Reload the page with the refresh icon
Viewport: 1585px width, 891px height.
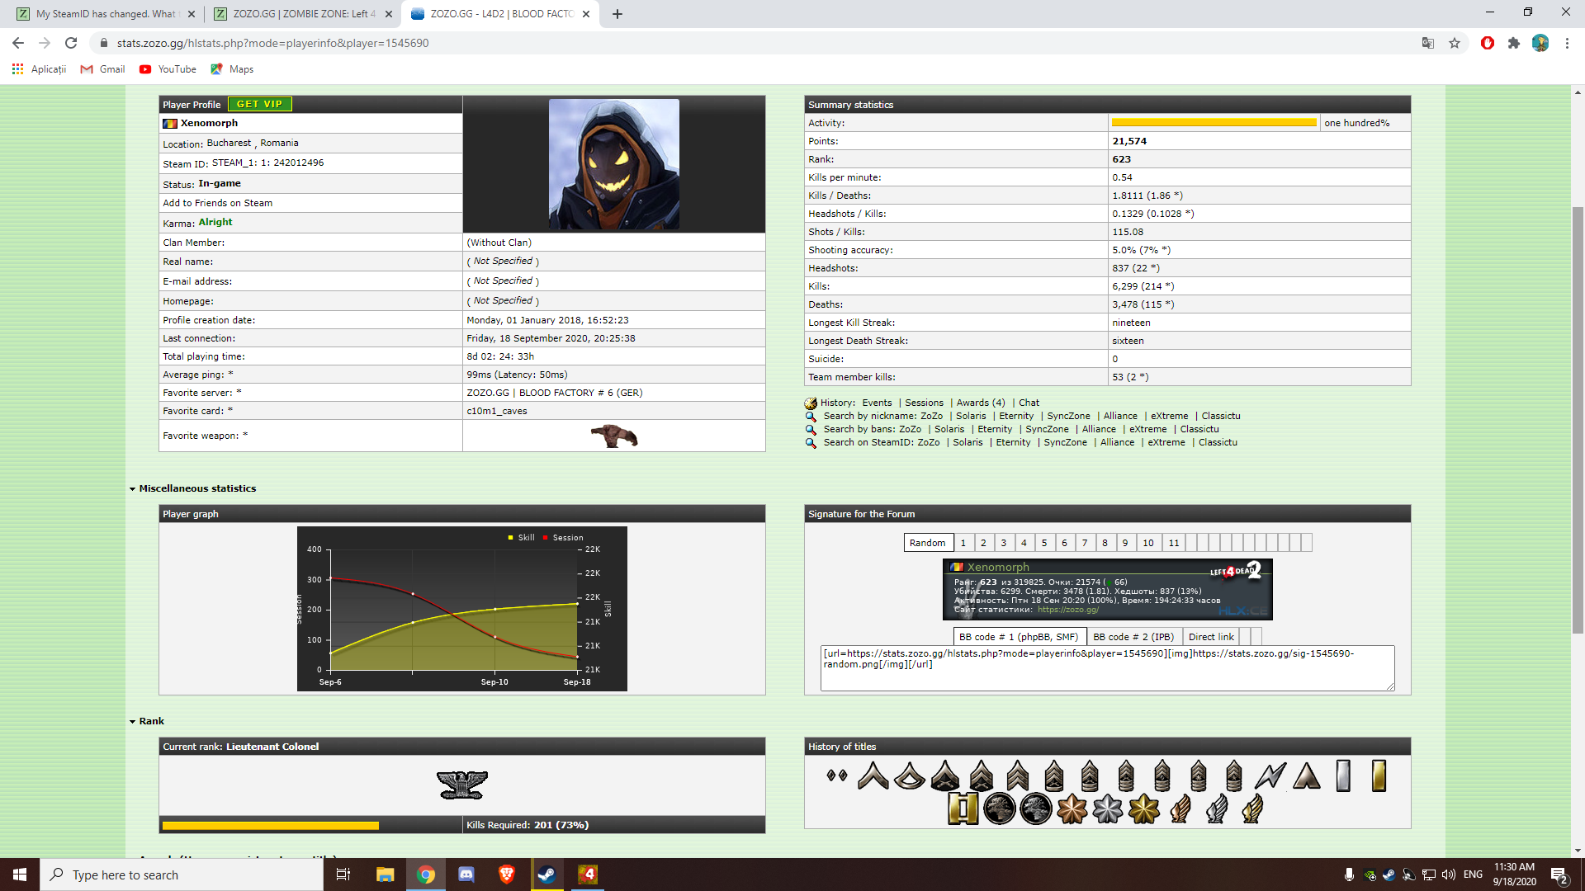(71, 43)
